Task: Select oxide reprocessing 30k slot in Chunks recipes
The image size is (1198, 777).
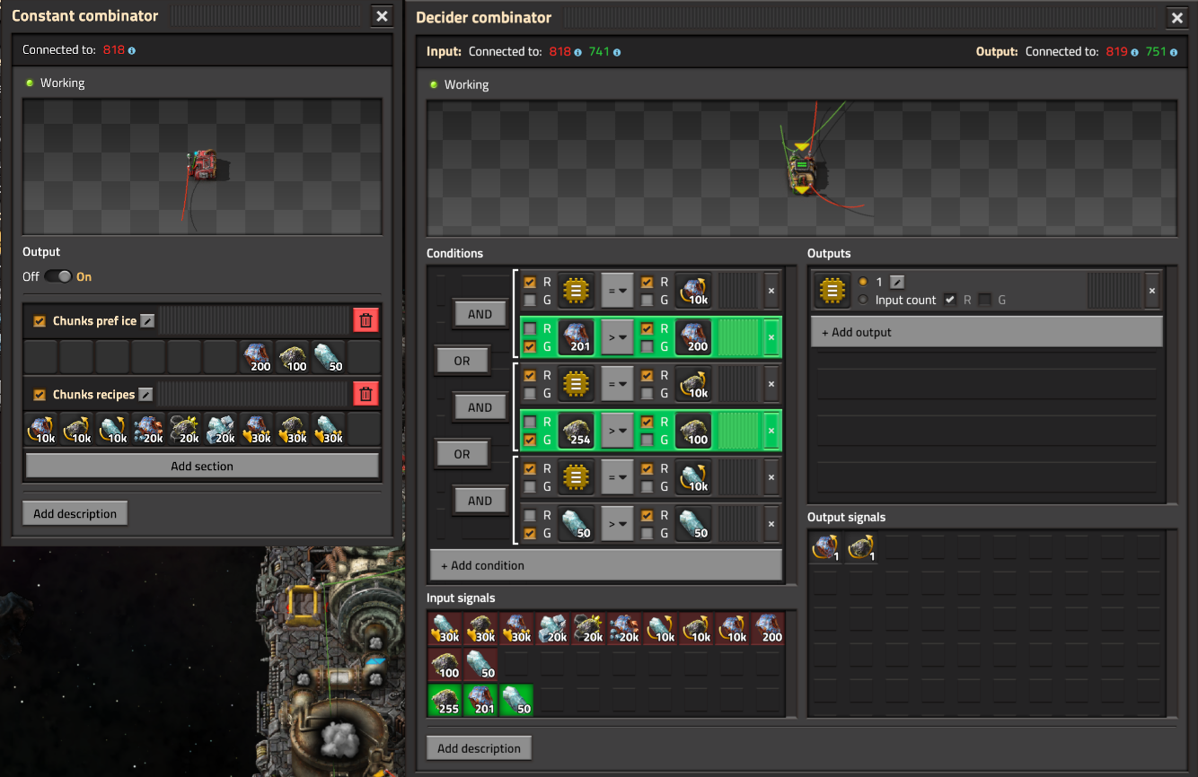Action: coord(329,429)
